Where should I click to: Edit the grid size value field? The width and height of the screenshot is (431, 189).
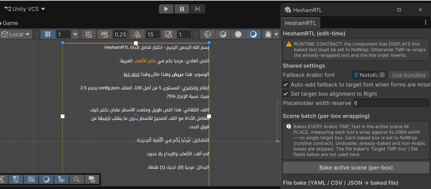63,34
